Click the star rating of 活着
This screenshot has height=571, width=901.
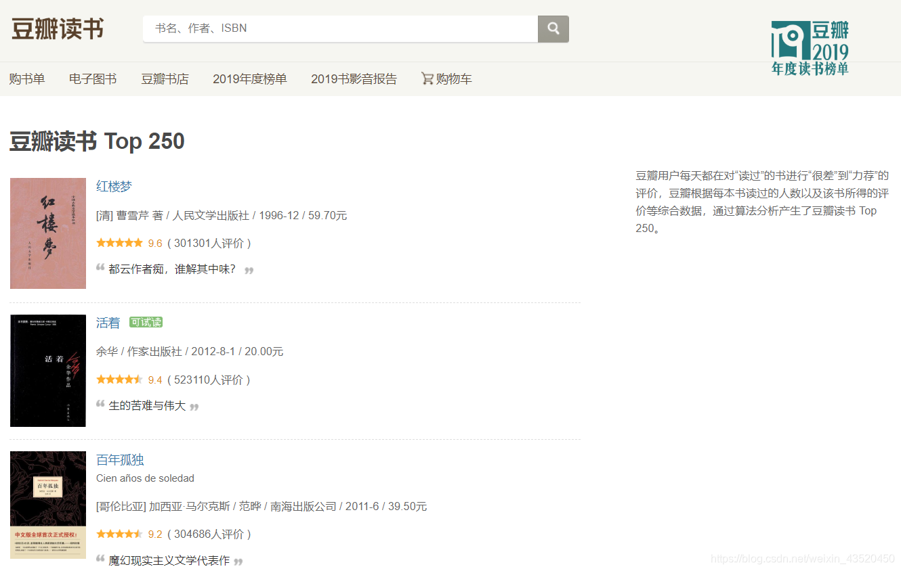[x=119, y=380]
